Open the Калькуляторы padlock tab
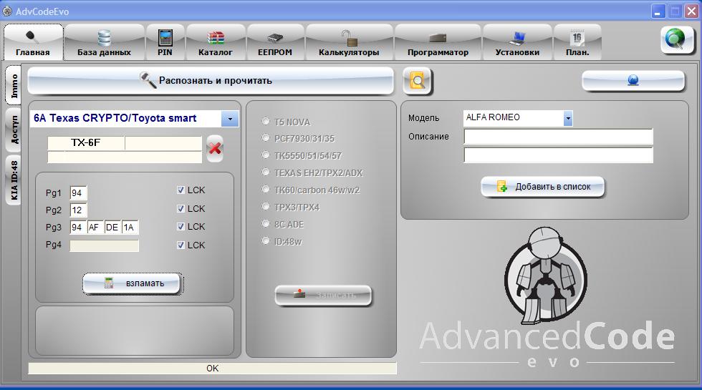 pos(349,43)
